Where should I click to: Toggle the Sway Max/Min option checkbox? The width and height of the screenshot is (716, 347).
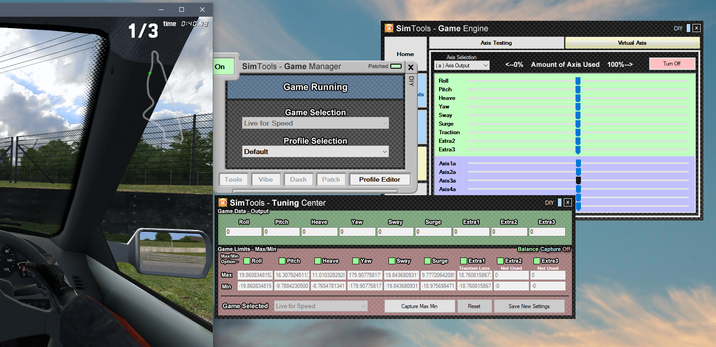[x=392, y=261]
